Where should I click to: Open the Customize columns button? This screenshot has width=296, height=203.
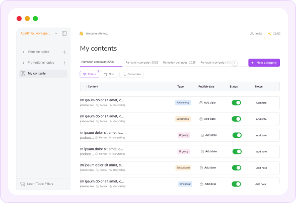coord(131,74)
